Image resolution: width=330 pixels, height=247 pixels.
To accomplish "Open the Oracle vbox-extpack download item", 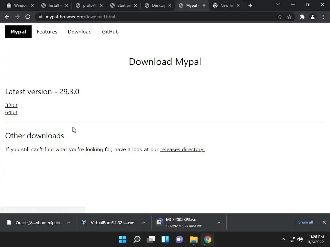I will (34, 223).
